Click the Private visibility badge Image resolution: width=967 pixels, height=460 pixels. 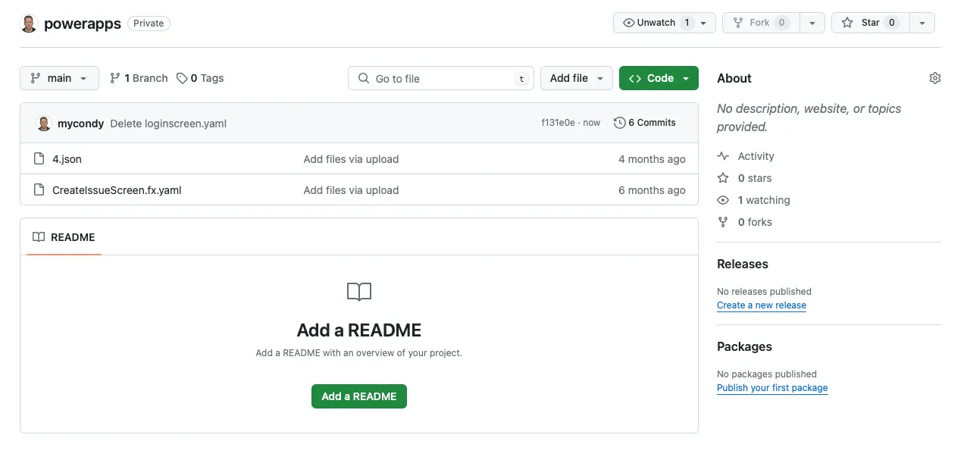149,23
